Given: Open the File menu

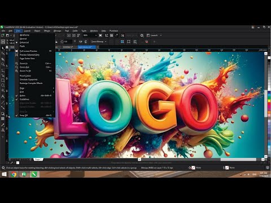Looking at the screenshot, I should [x=3, y=31].
